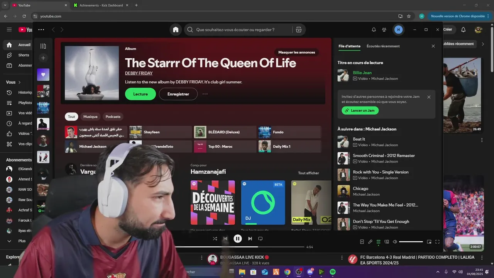Open the Michael Jackson shortcut tile
Viewport: 494px width, 278px height.
click(x=96, y=146)
